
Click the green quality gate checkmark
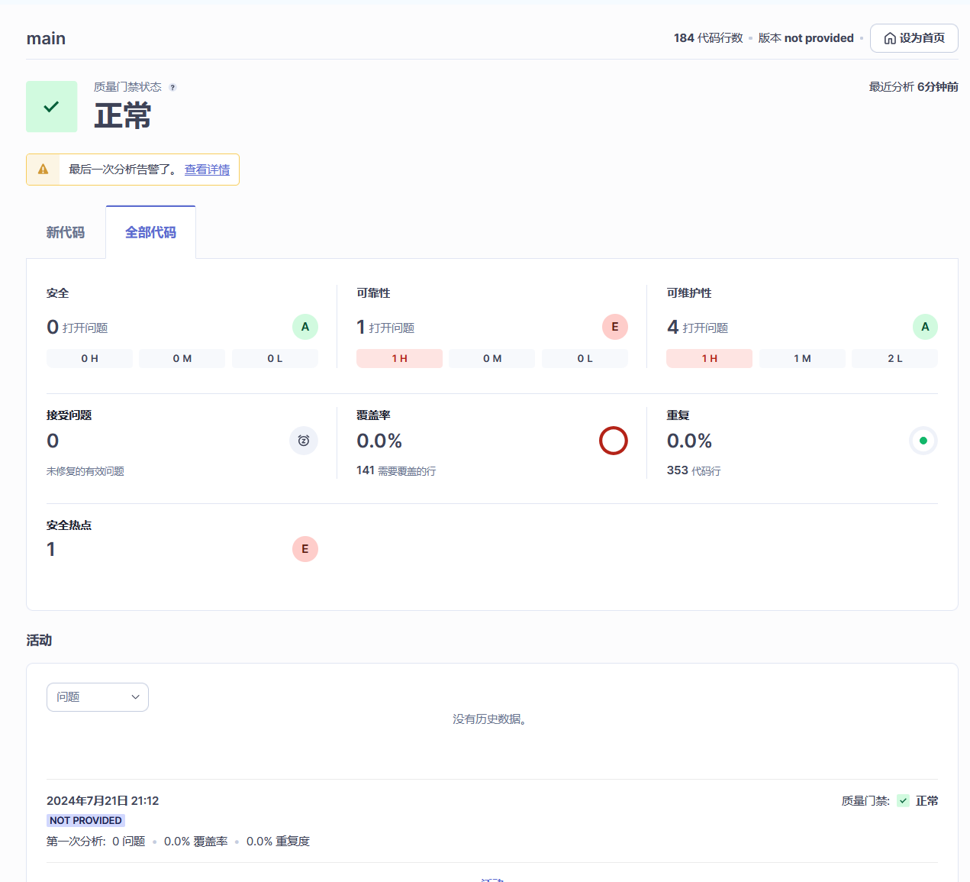pyautogui.click(x=51, y=107)
